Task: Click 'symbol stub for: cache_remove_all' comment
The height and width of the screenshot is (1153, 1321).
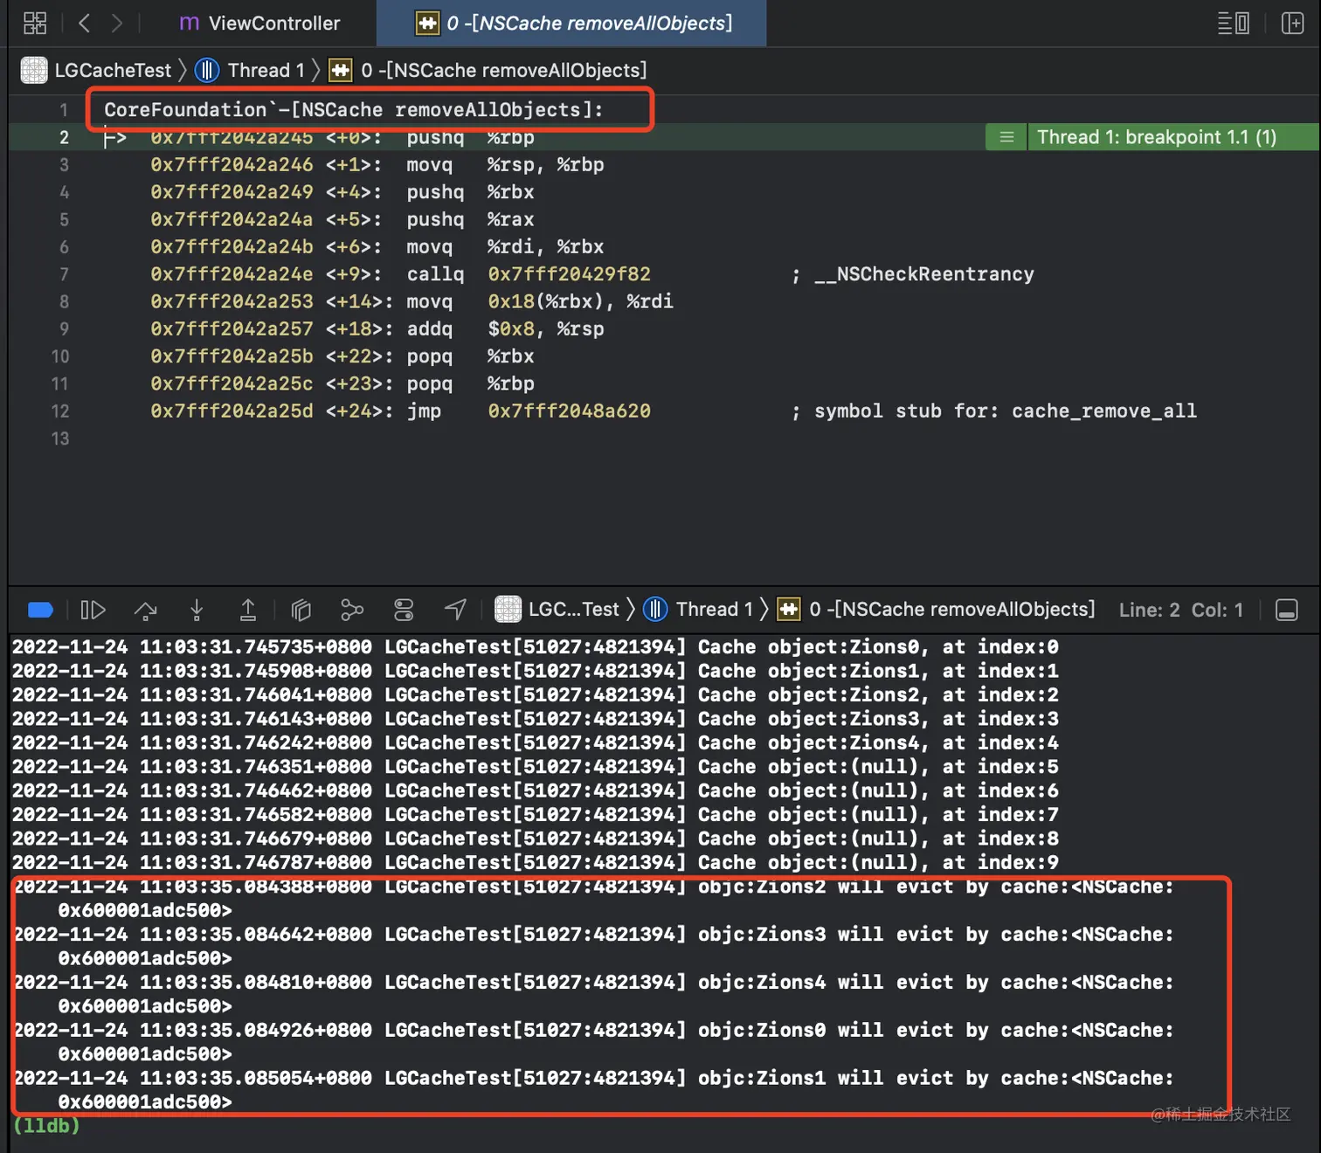Action: coord(1006,411)
